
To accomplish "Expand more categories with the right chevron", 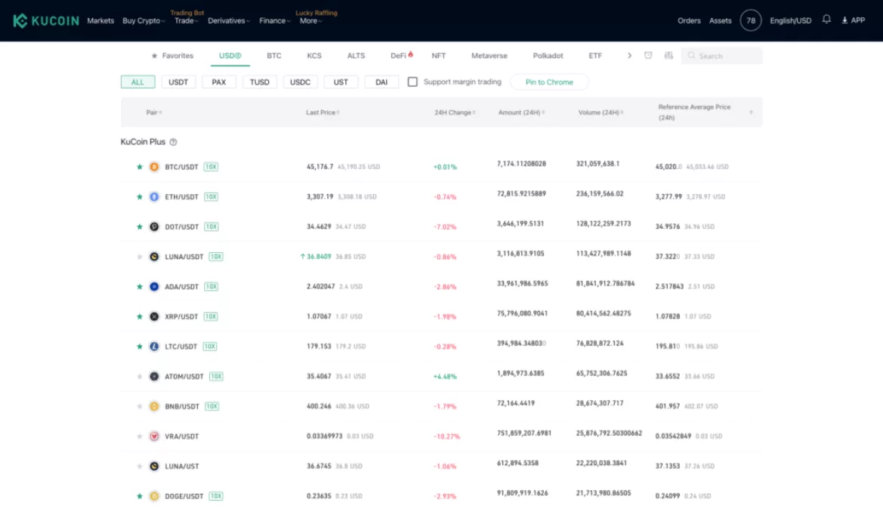I will click(x=628, y=55).
